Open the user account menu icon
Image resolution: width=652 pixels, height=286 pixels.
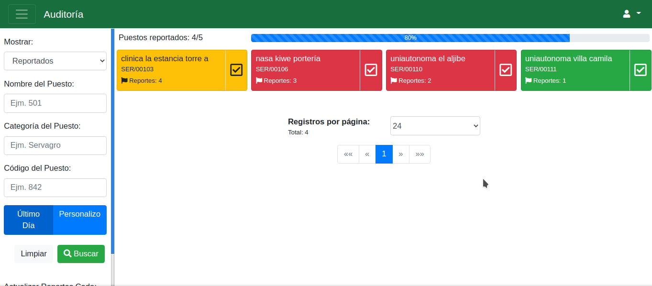(x=627, y=14)
